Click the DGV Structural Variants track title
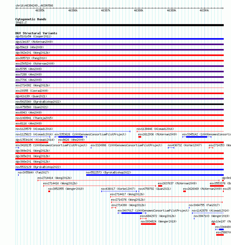This screenshot has width=231, height=245. (x=36, y=33)
